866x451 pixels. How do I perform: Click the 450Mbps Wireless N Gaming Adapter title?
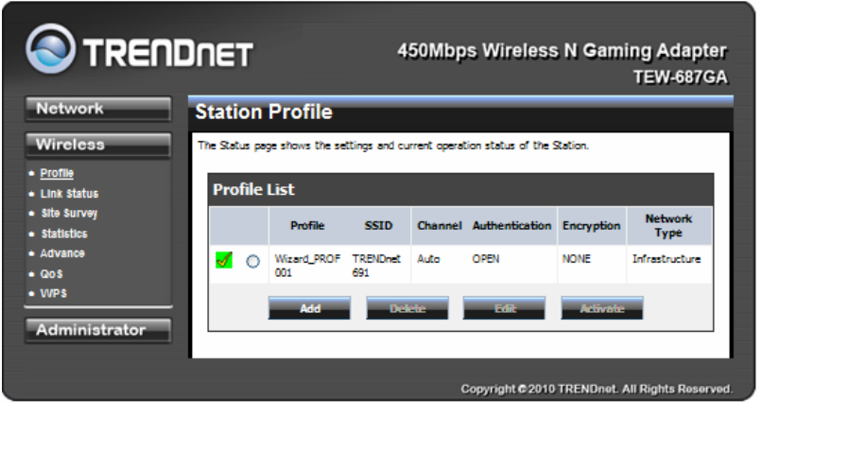563,51
